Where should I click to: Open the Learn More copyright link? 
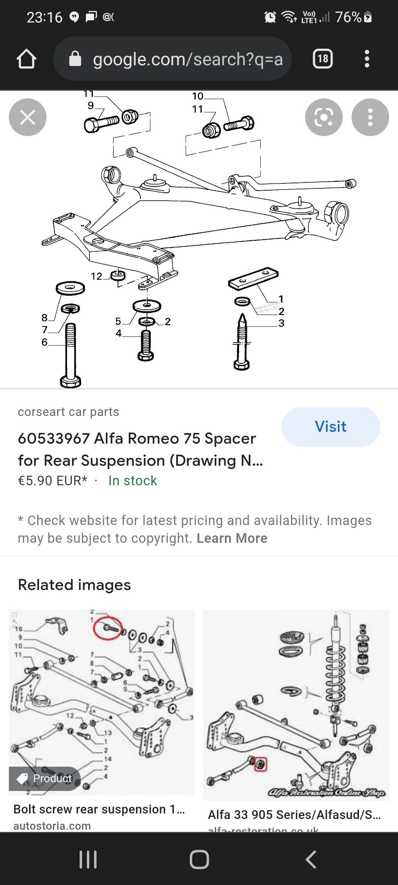(x=232, y=538)
